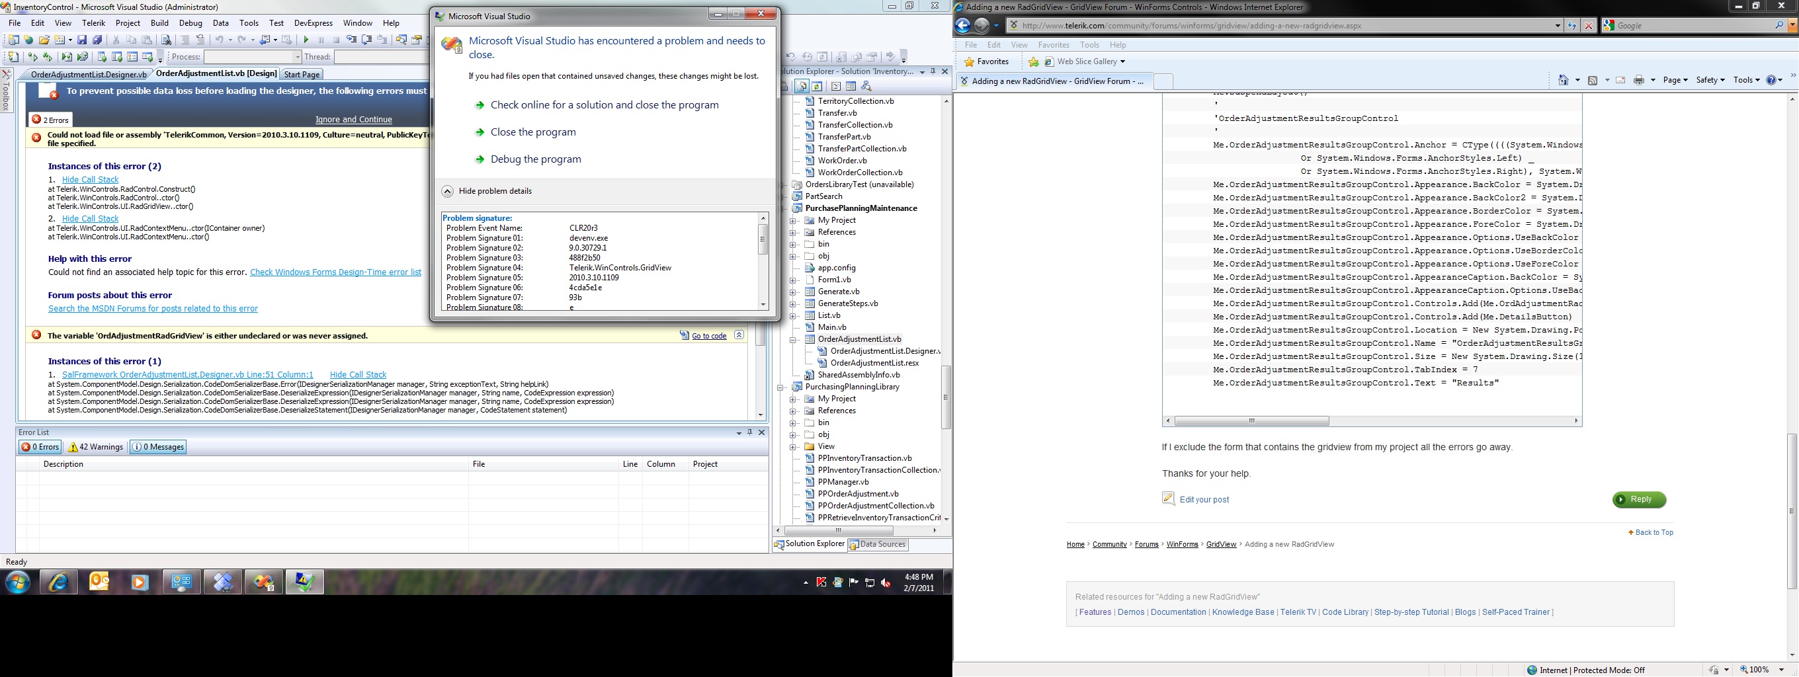Screen dimensions: 1799x677
Task: Click the Back button in Internet Explorer
Action: tap(962, 26)
